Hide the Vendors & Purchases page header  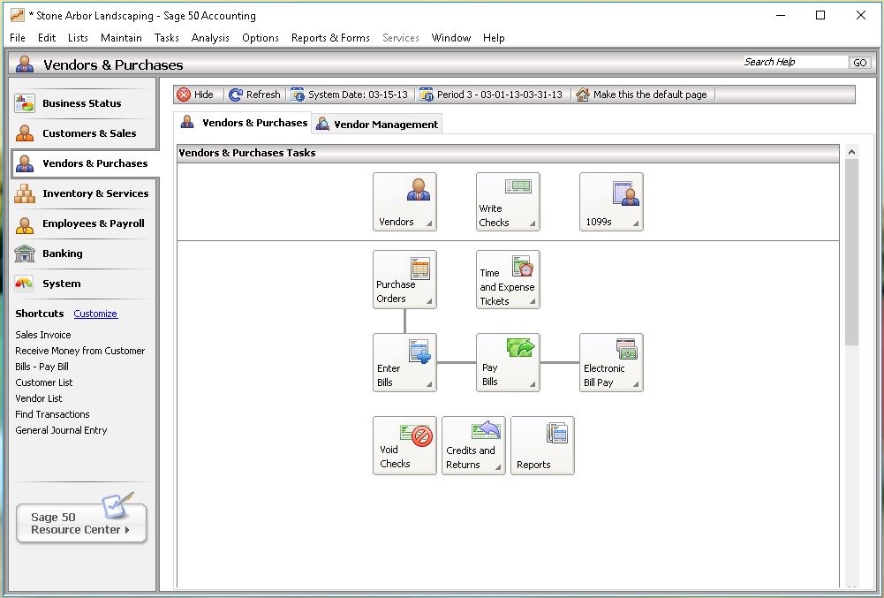pyautogui.click(x=196, y=94)
